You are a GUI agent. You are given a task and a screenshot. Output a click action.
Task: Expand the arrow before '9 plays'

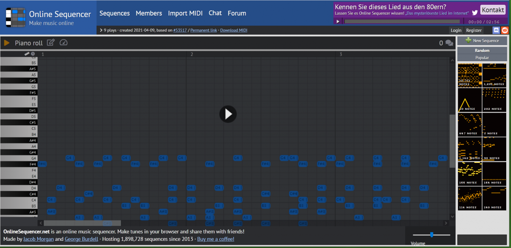point(101,30)
